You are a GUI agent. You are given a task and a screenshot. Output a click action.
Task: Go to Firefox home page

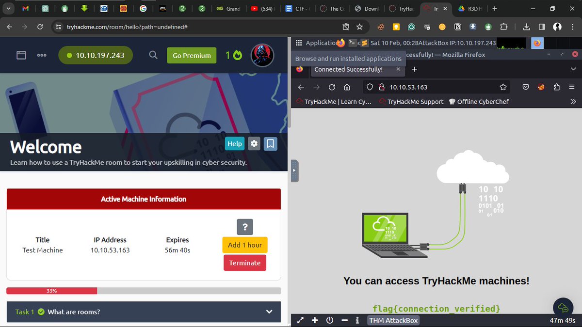347,87
